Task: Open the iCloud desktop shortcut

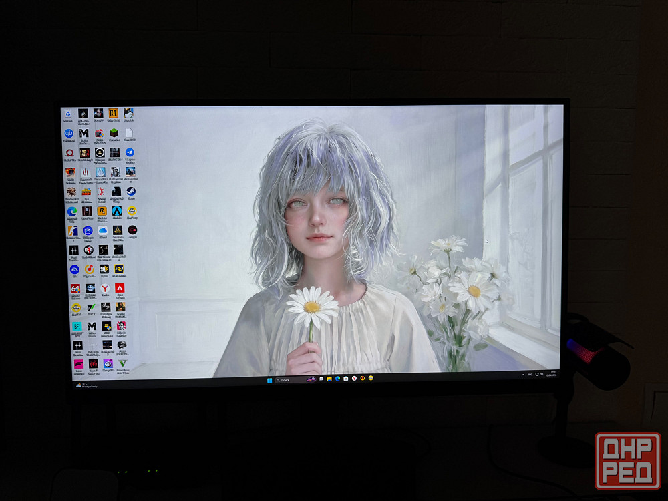Action: point(103,230)
